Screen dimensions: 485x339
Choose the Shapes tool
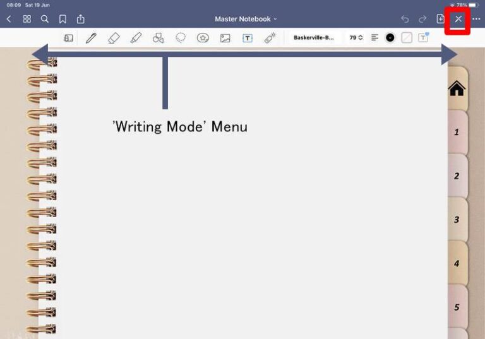158,38
